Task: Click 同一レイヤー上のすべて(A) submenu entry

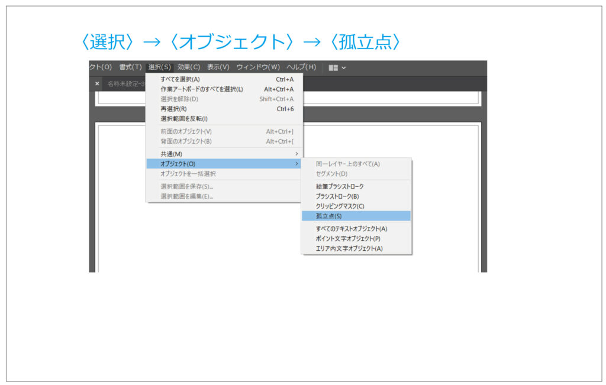Action: 356,164
